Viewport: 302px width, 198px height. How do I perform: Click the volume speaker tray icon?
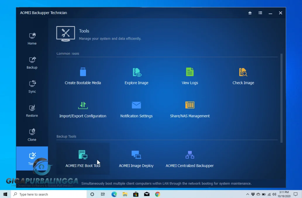coord(274,194)
